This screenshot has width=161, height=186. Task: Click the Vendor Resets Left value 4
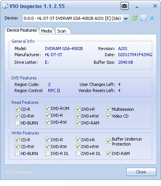click(119, 91)
